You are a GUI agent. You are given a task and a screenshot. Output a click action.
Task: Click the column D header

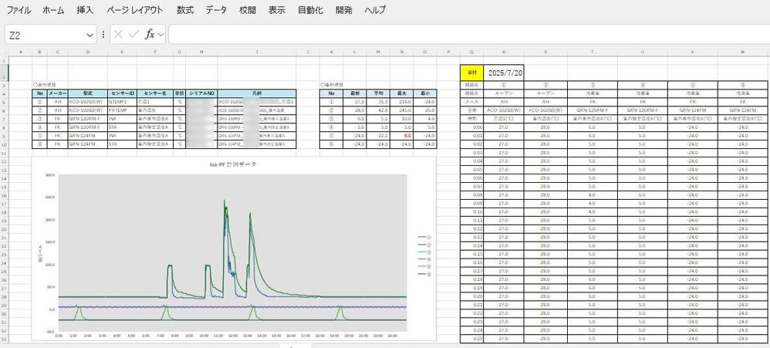coord(88,52)
